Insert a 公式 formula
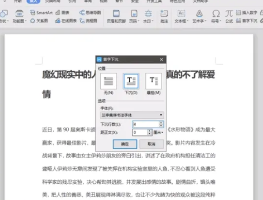This screenshot has width=263, height=200. pos(229,16)
